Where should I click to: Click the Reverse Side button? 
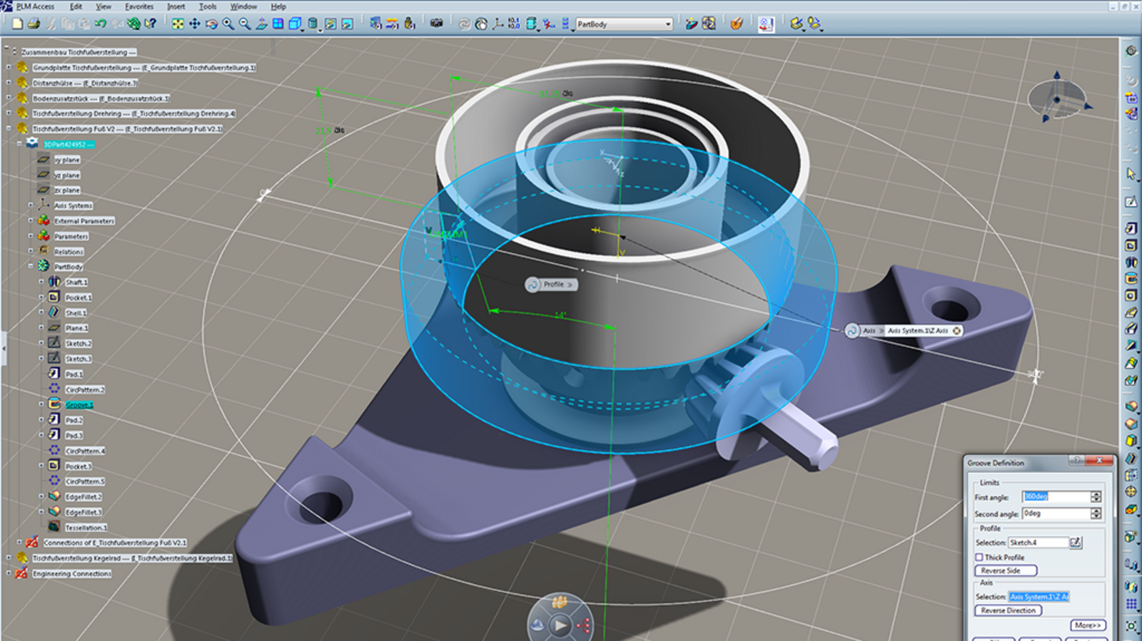click(1005, 570)
